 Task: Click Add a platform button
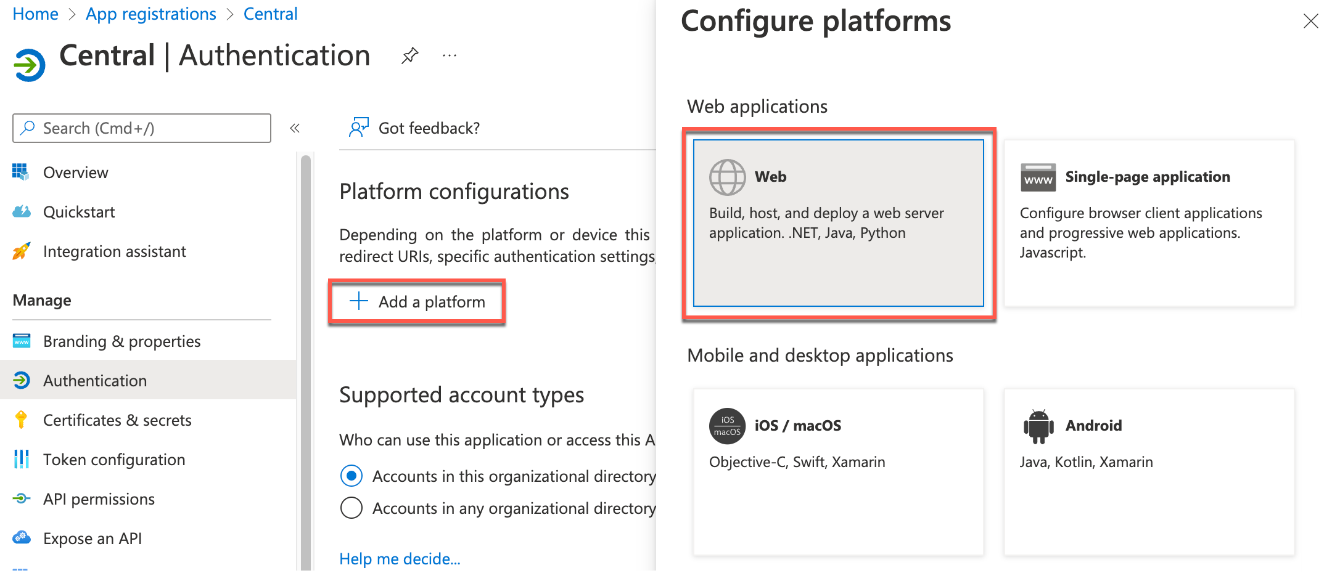pos(417,302)
